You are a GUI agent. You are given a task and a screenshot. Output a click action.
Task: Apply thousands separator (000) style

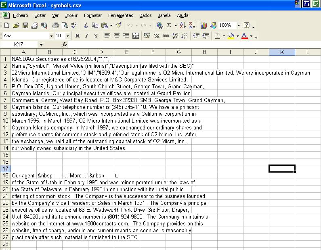pyautogui.click(x=166, y=36)
